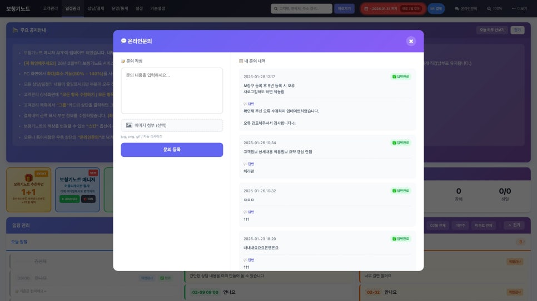Type area: click the 문의 내용 text box
This screenshot has width=537, height=301.
click(x=172, y=90)
